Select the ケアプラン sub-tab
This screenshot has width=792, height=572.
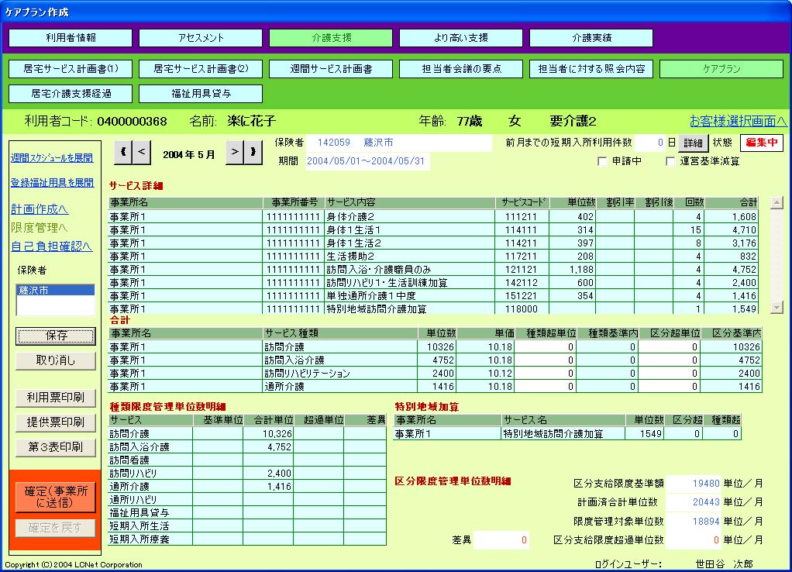click(x=721, y=69)
